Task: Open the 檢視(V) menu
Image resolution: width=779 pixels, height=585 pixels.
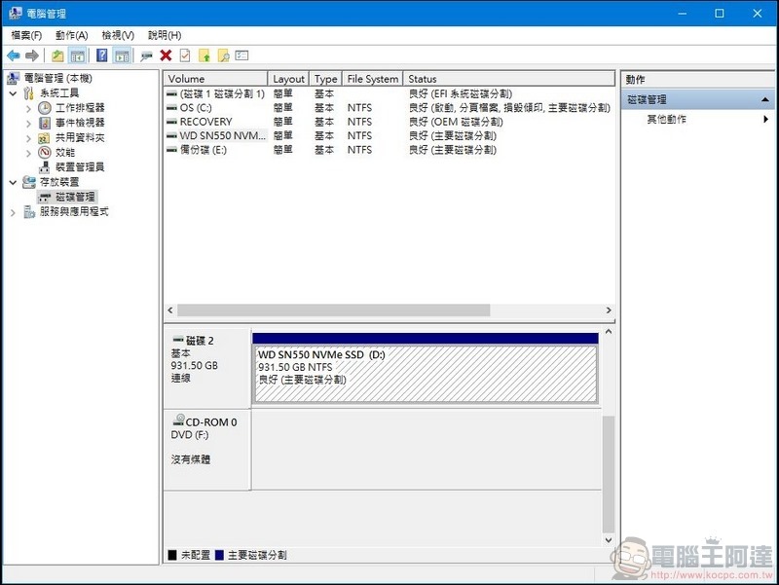Action: tap(117, 35)
